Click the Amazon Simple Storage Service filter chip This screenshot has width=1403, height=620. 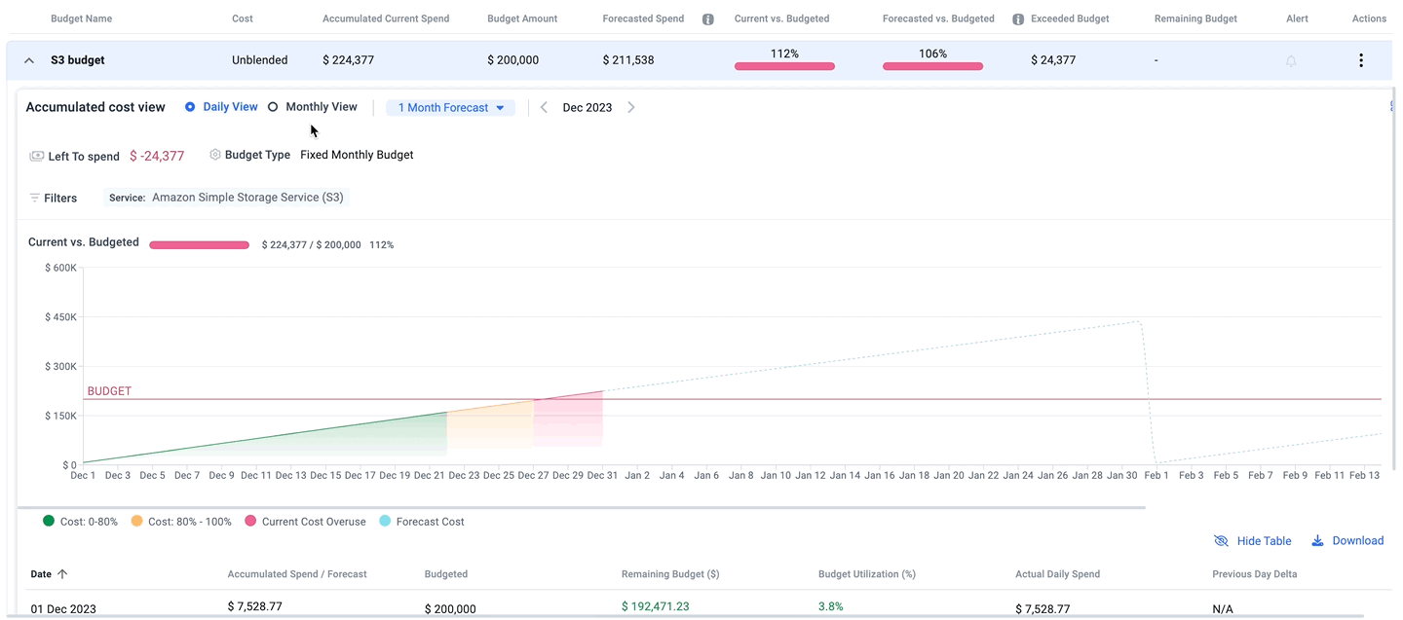click(227, 198)
